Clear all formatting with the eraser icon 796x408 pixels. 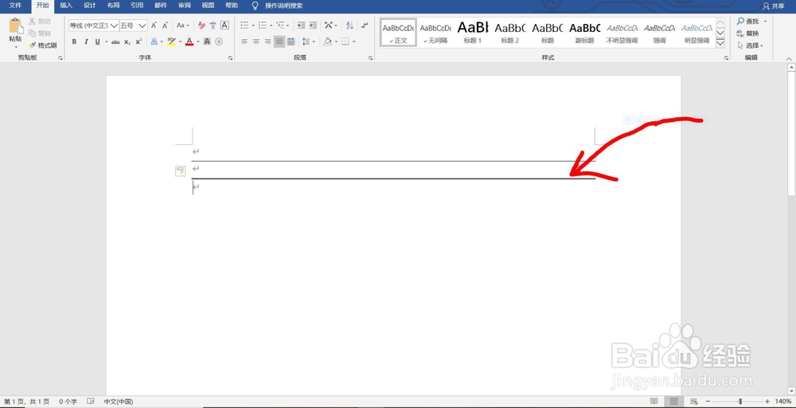(201, 25)
